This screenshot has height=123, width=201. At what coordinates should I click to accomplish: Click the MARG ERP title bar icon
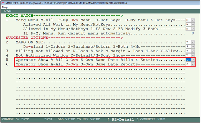(3, 3)
